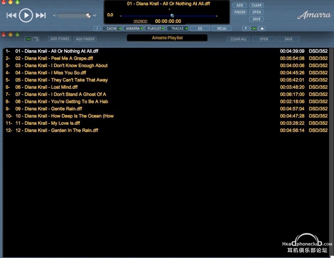The width and height of the screenshot is (334, 258).
Task: Select track 04 I Miss You So
Action: tap(166, 73)
